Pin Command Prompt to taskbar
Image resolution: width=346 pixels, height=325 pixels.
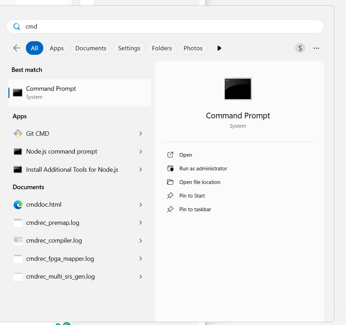[x=195, y=209]
